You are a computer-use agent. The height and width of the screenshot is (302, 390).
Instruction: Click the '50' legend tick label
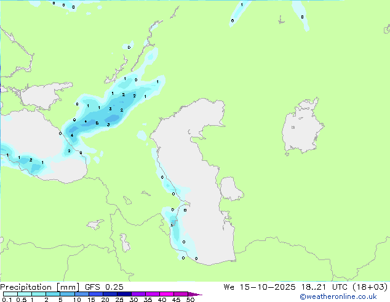(190, 300)
